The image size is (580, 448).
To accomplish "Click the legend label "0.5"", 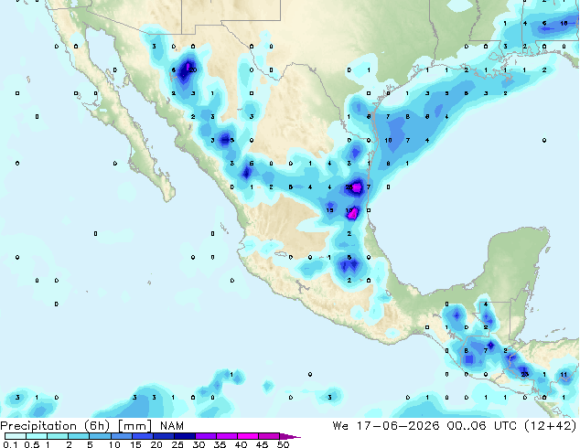I will coord(31,444).
